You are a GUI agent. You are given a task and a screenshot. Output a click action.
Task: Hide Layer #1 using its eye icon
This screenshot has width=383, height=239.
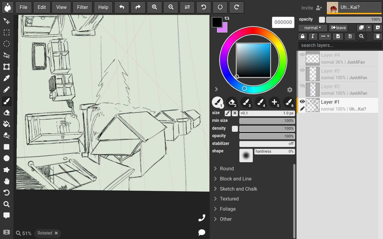[x=302, y=101]
